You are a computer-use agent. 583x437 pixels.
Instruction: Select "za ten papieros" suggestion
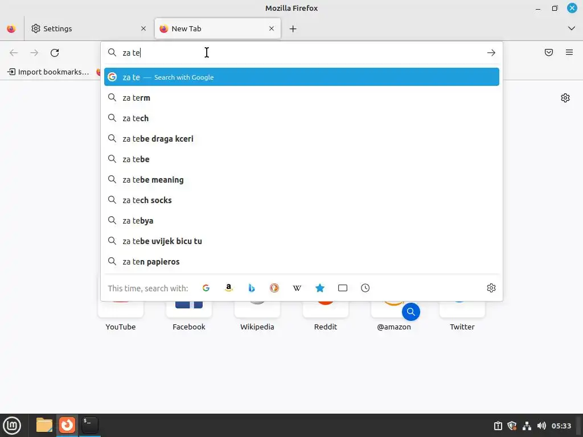[x=302, y=262]
